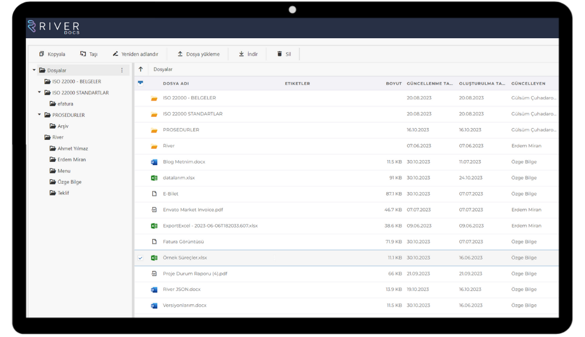This screenshot has width=585, height=337.
Task: Click the River Docs logo
Action: pyautogui.click(x=53, y=27)
